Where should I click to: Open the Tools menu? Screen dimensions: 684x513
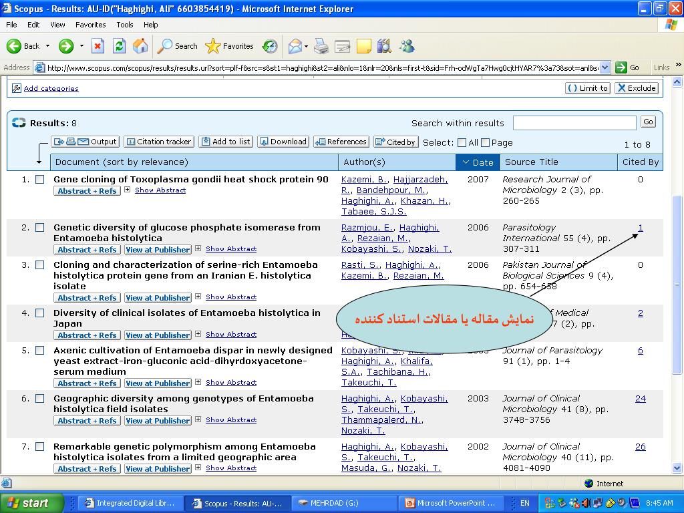pos(125,25)
